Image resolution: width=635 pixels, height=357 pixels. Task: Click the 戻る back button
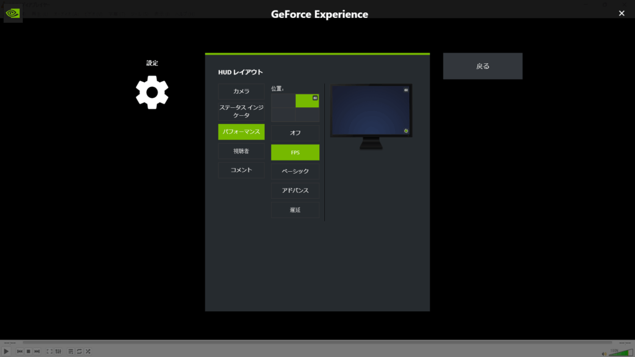click(x=482, y=66)
